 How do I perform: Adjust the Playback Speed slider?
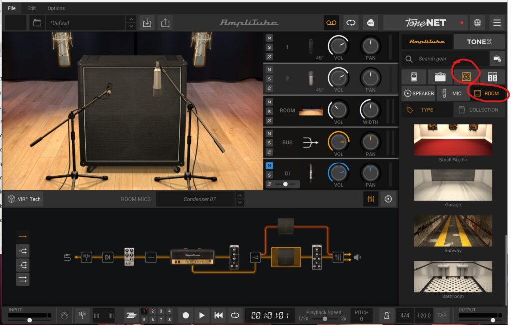pyautogui.click(x=325, y=318)
